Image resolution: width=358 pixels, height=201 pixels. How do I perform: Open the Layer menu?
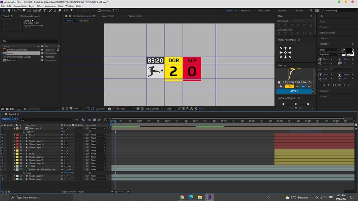(x=32, y=6)
